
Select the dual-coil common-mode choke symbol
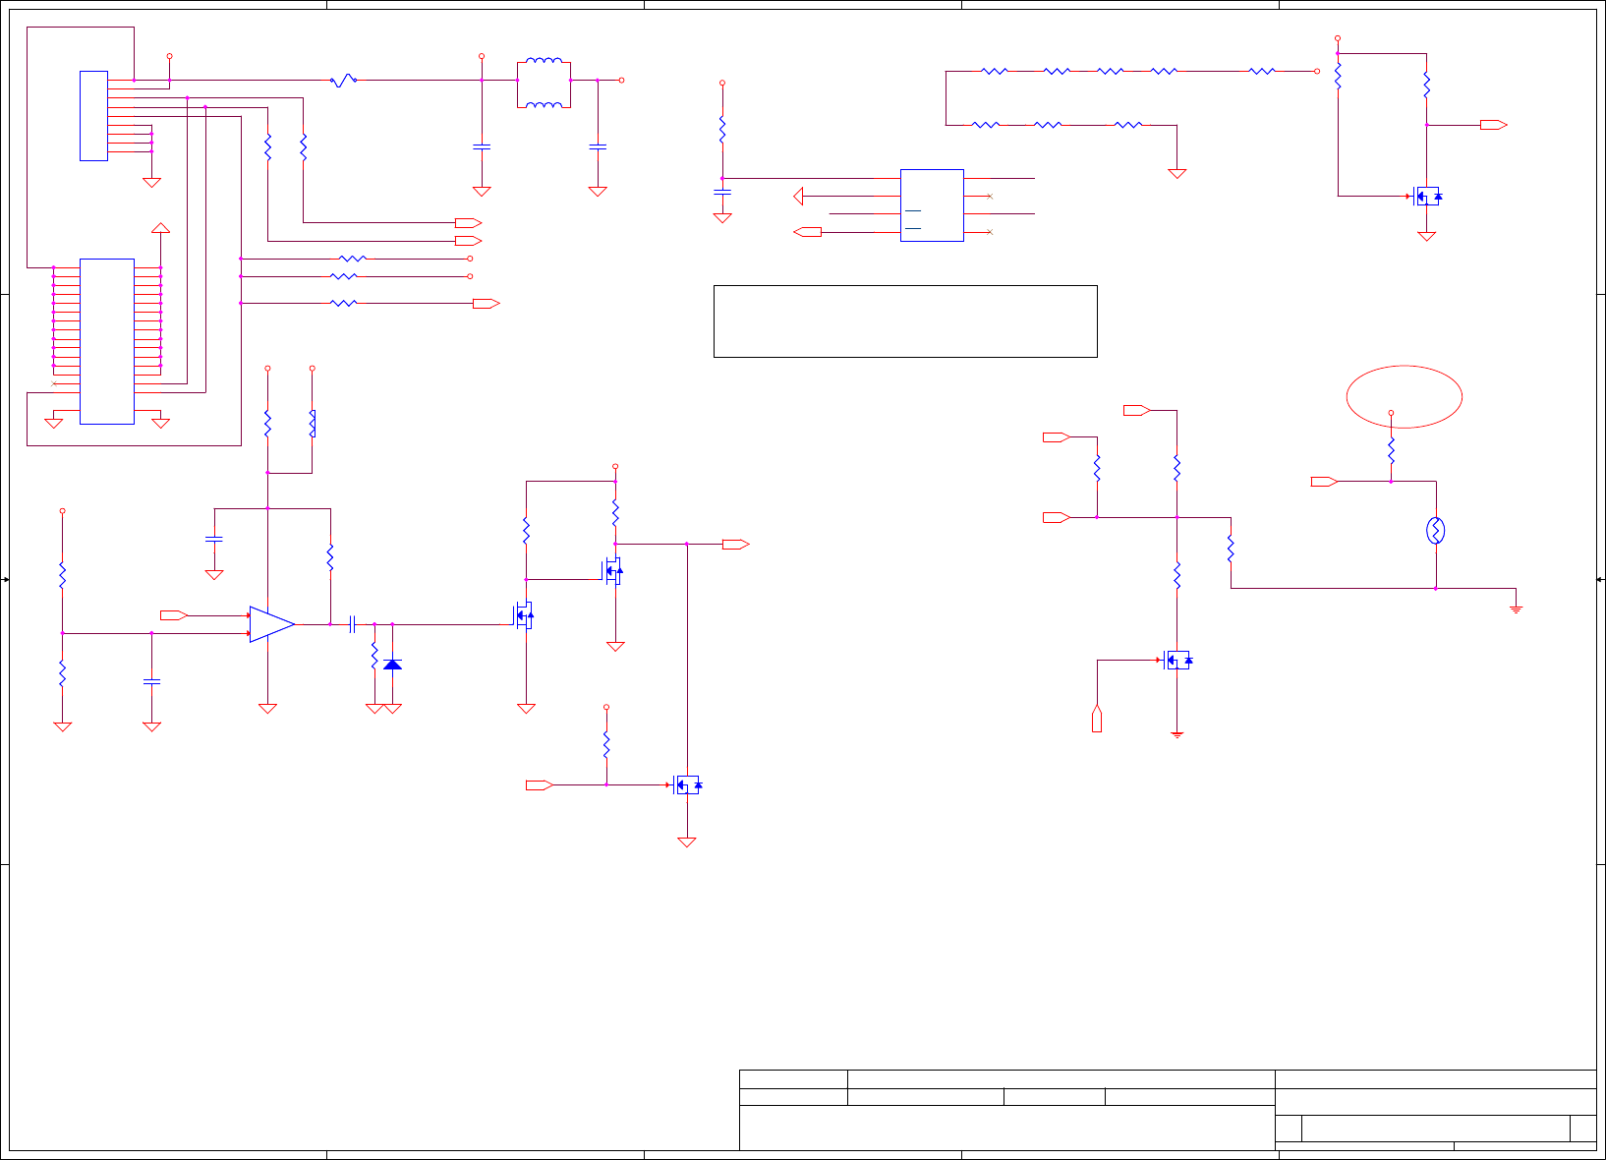point(544,83)
